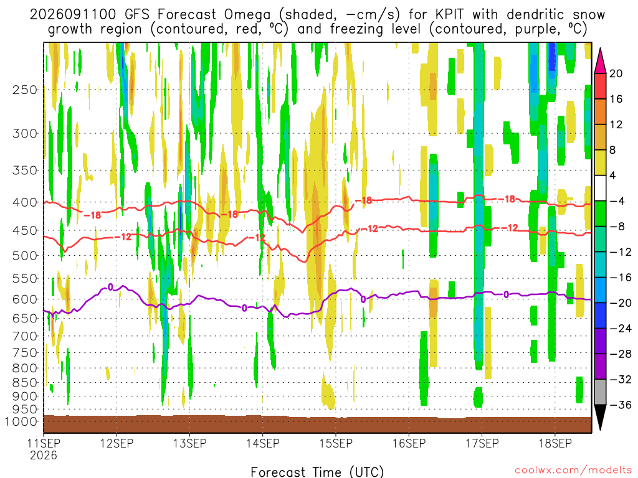Click the green colorbar segment near -4
The height and width of the screenshot is (478, 638).
tap(600, 213)
